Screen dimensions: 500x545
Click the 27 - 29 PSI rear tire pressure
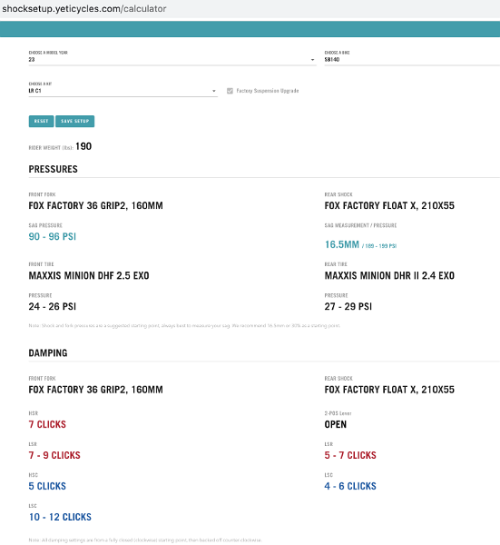[x=348, y=307]
